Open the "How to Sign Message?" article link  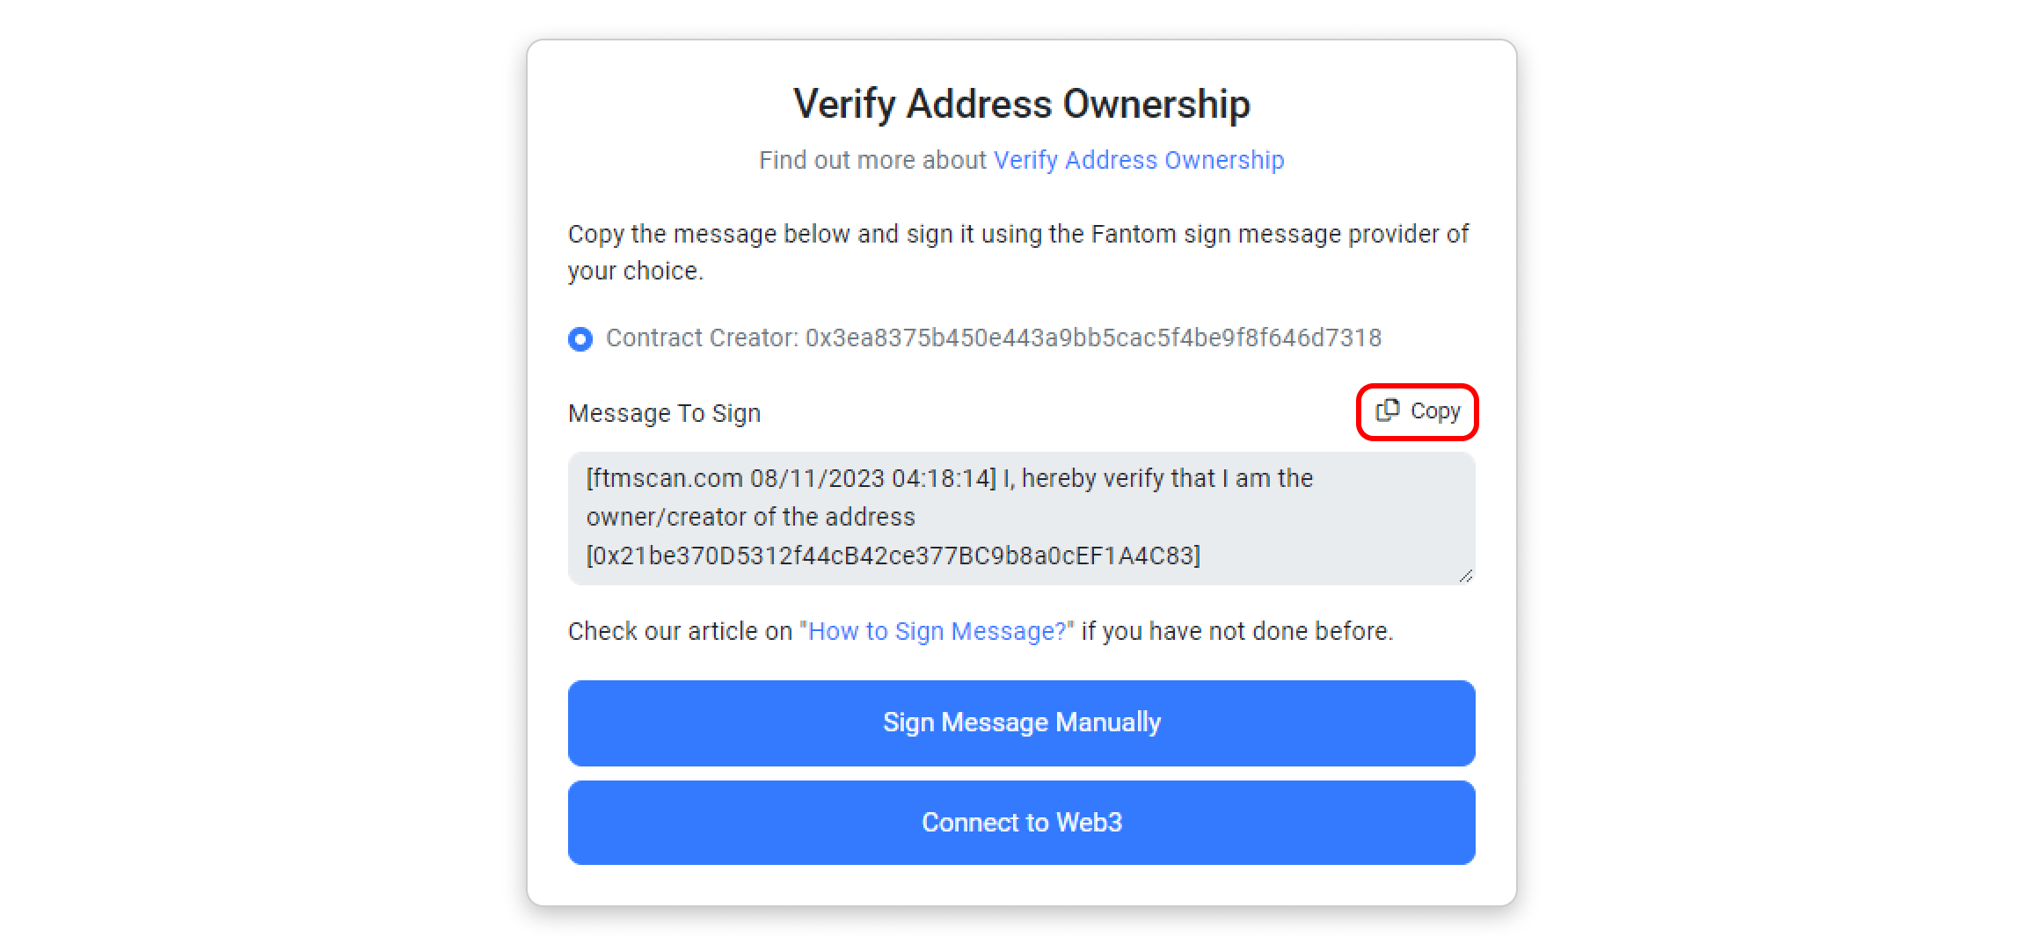pos(937,631)
